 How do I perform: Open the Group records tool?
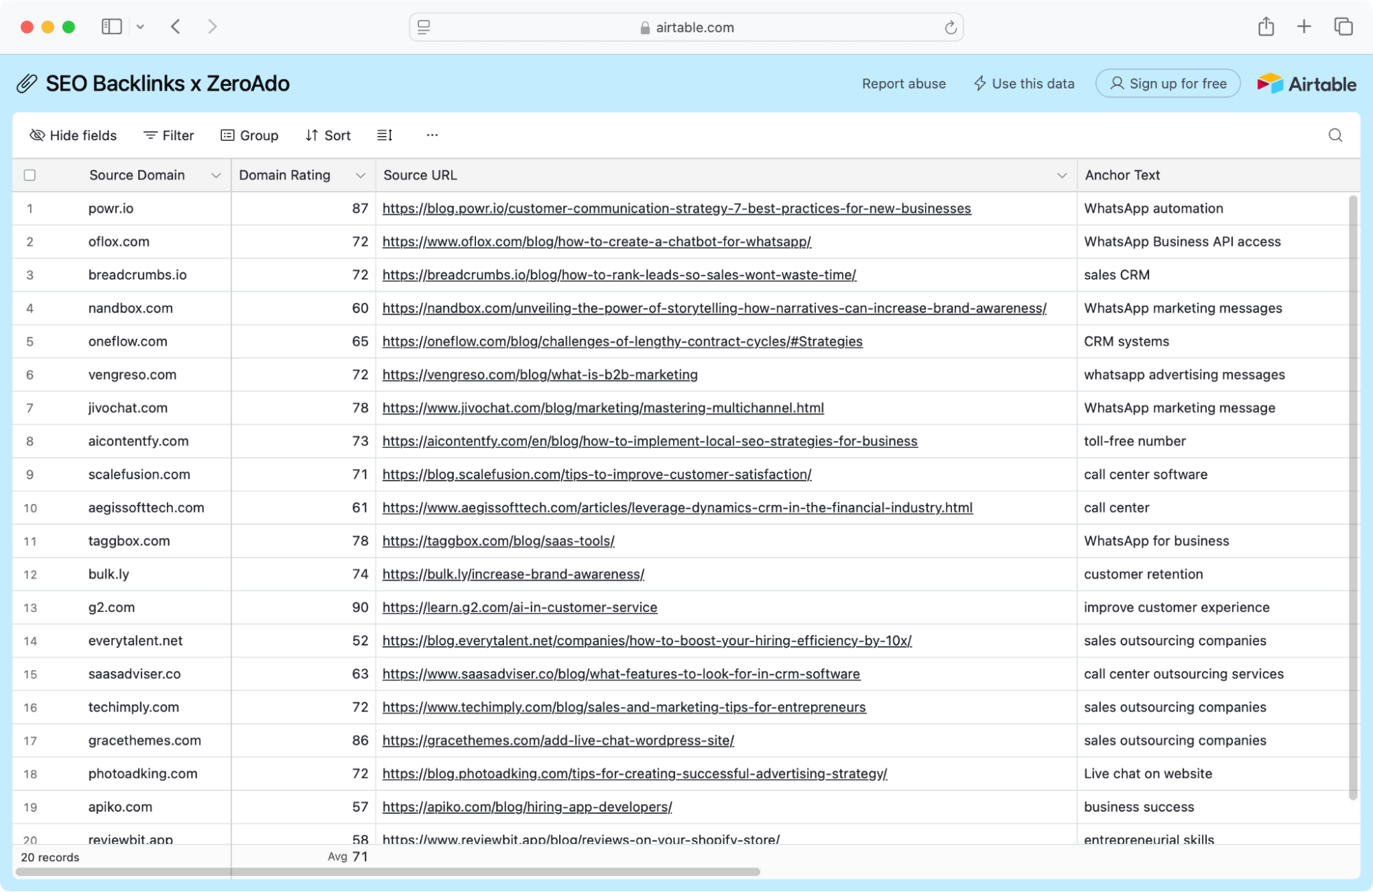249,135
